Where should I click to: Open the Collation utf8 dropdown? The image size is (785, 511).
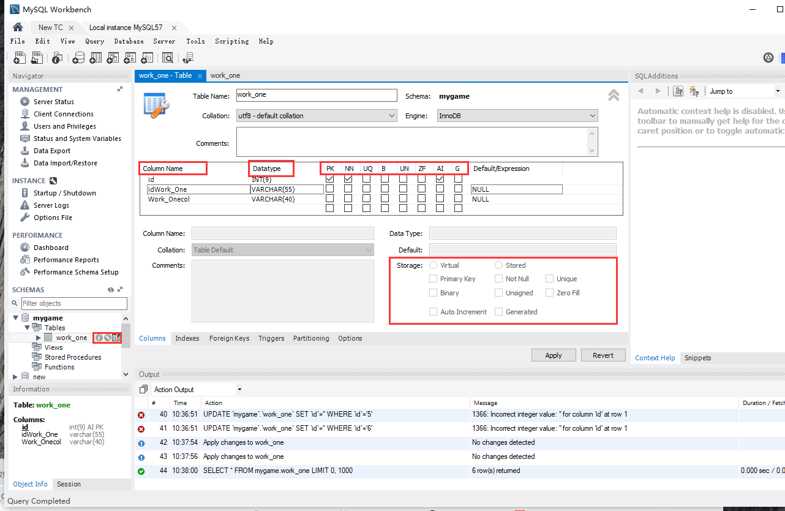click(x=317, y=116)
